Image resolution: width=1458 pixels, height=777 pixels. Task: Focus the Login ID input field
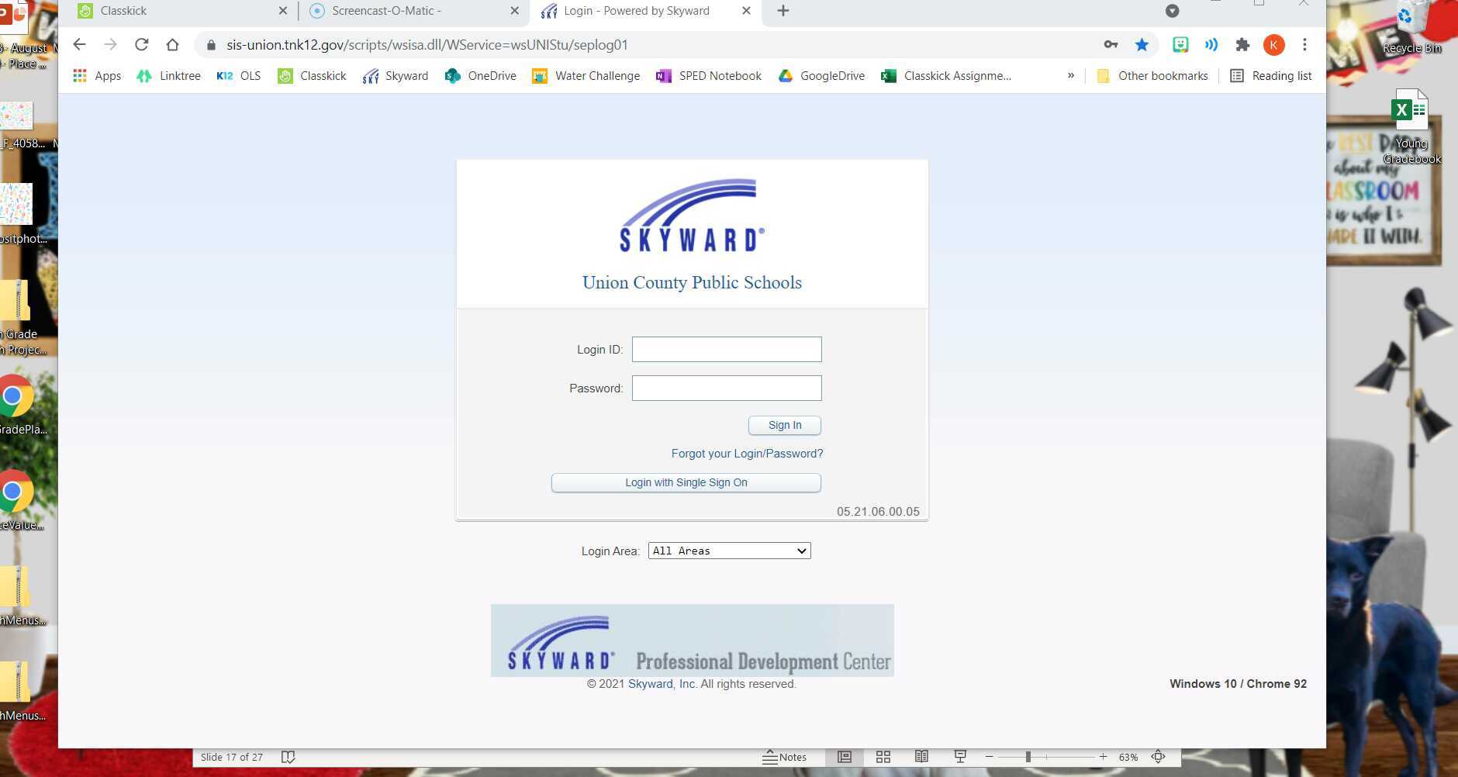click(727, 349)
